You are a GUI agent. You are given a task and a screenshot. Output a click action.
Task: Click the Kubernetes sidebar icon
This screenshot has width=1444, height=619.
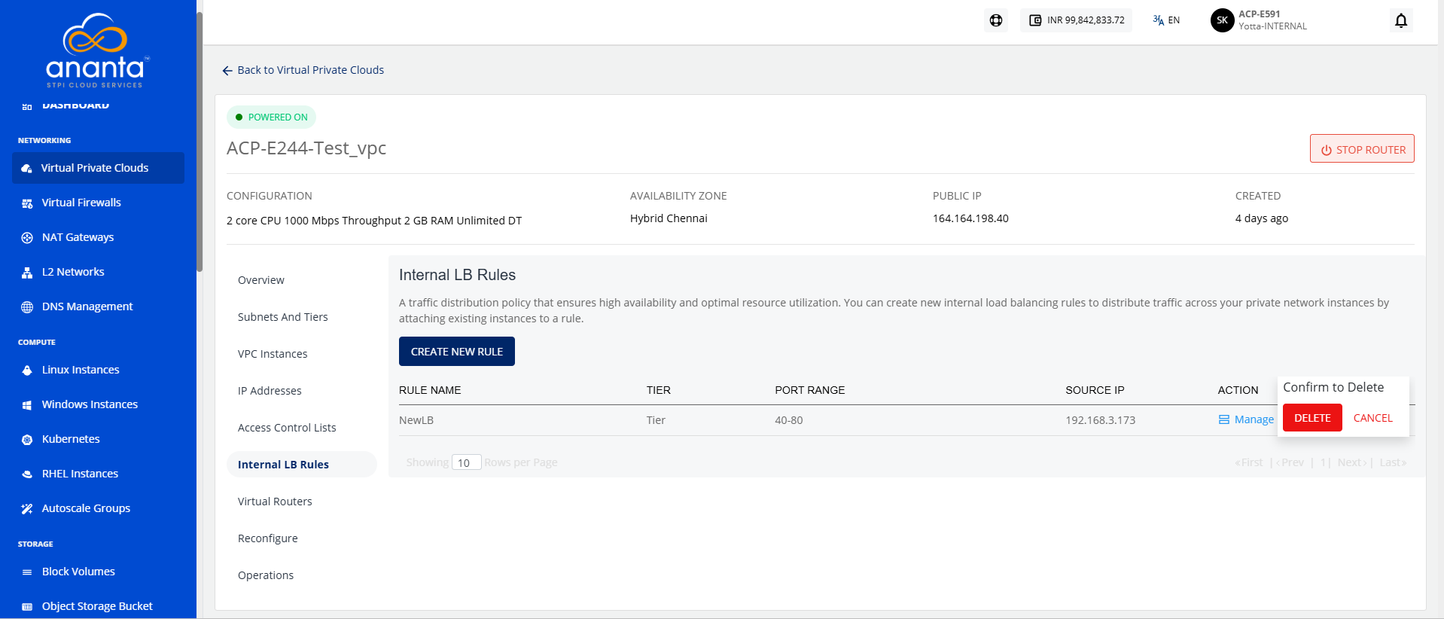(27, 440)
